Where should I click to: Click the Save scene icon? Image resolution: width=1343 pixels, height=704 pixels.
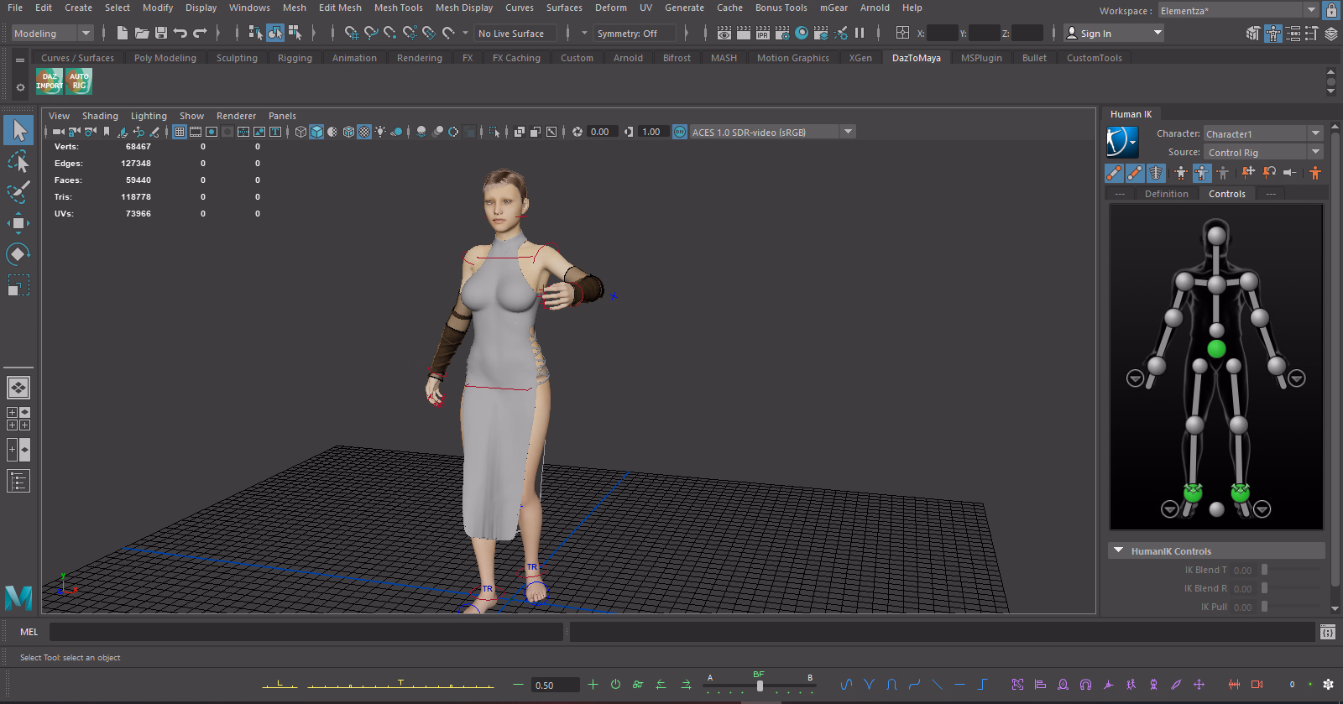coord(161,34)
